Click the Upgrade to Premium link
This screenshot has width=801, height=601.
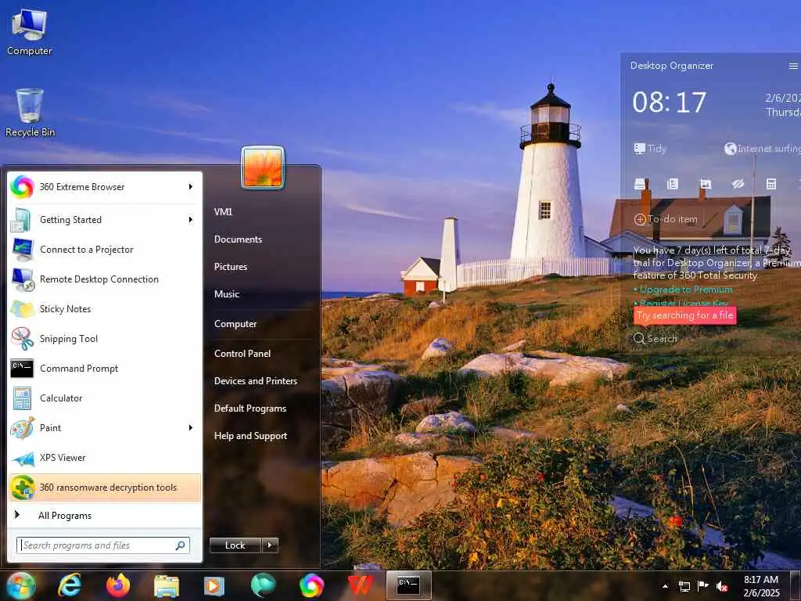pos(685,290)
